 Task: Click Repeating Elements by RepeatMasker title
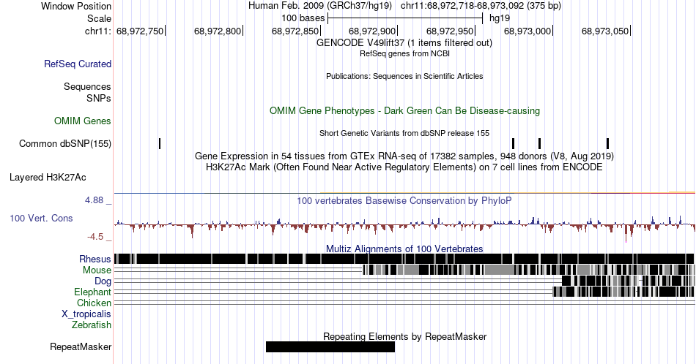(404, 336)
